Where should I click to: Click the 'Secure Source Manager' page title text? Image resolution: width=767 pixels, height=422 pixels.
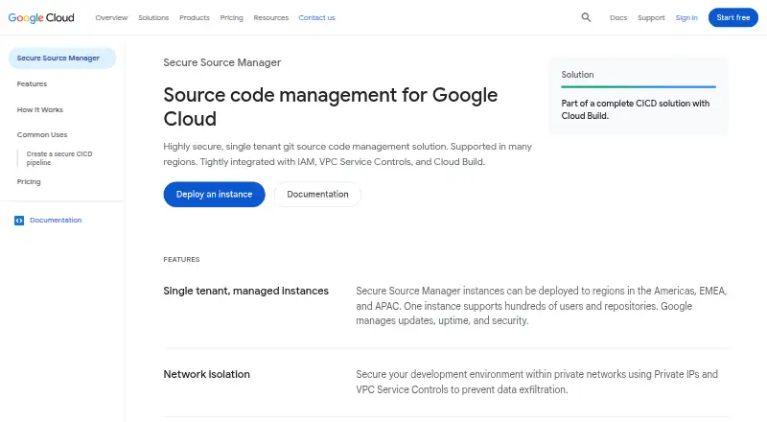[x=222, y=62]
